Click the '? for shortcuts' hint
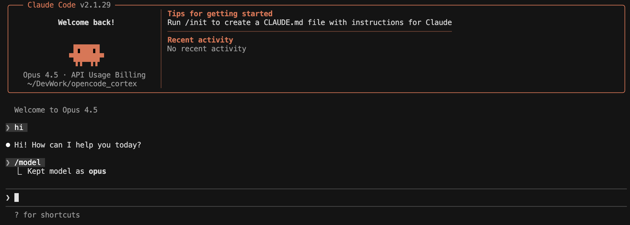630x225 pixels. (x=47, y=215)
